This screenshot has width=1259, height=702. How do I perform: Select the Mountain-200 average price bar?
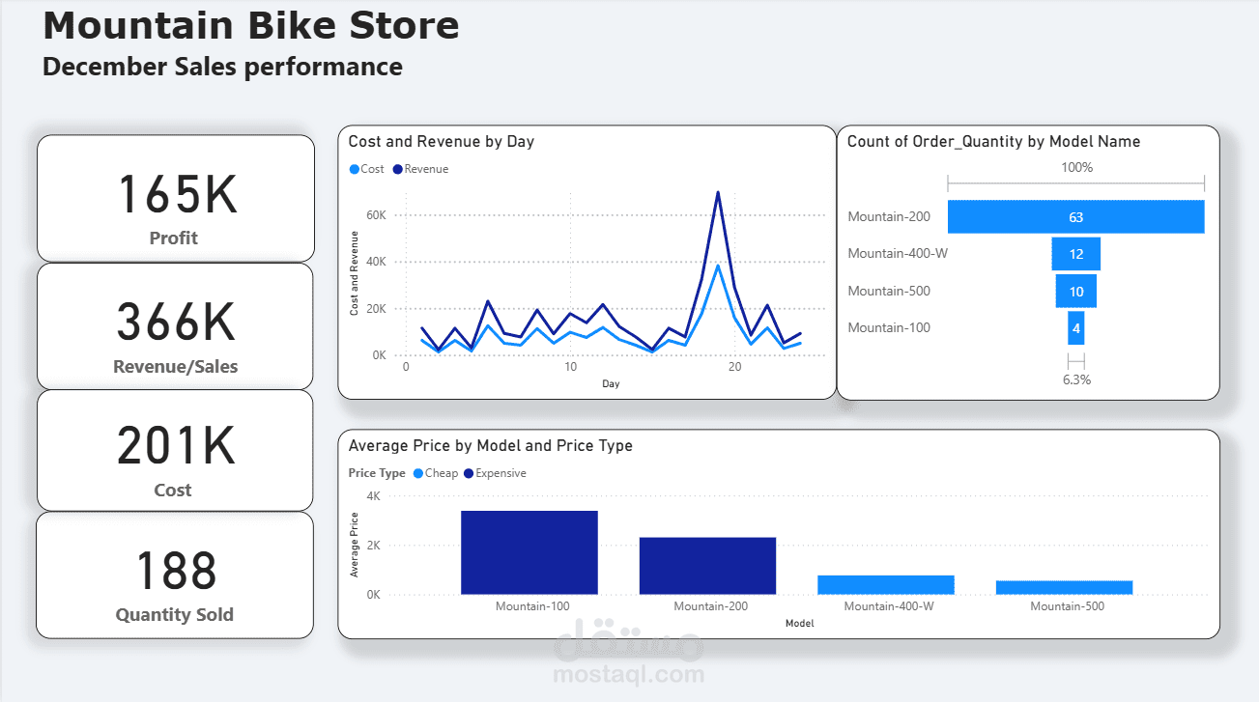[x=707, y=566]
